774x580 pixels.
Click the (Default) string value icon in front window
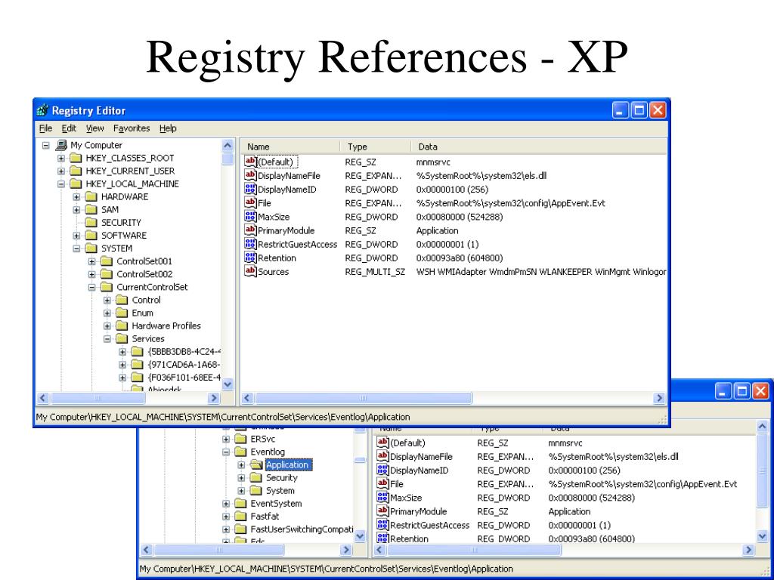pos(250,162)
